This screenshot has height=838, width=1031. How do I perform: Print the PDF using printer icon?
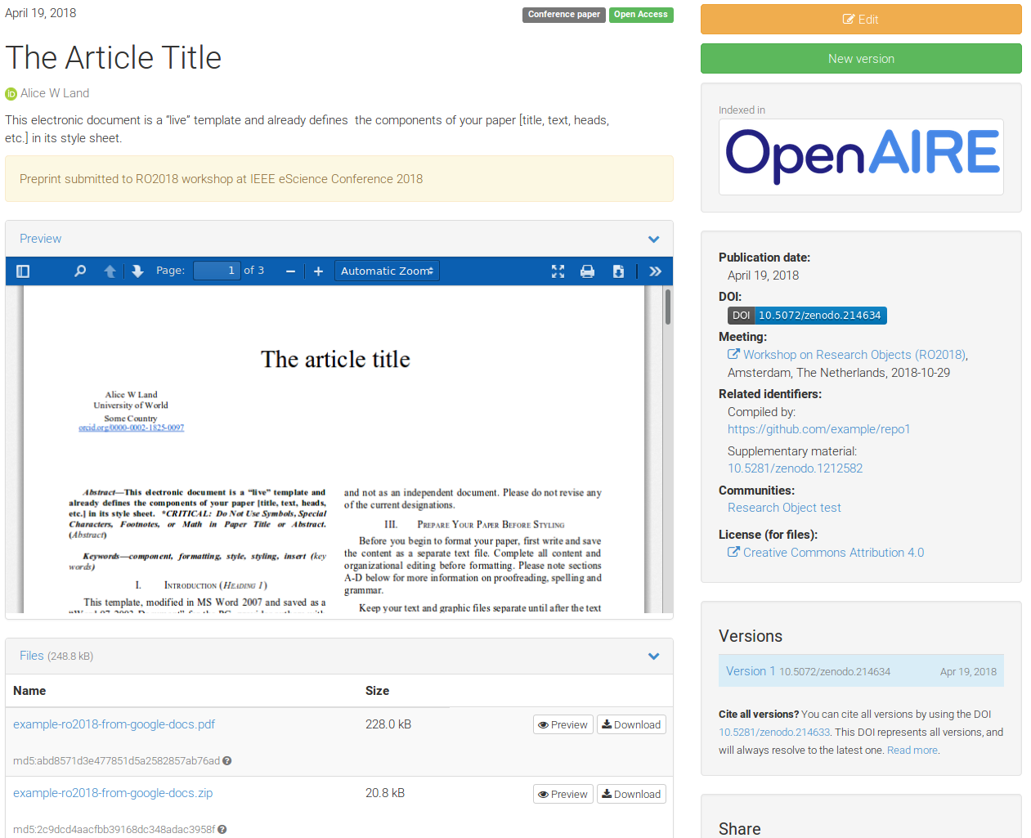click(x=587, y=271)
